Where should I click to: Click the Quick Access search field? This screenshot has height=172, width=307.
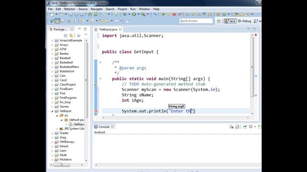point(196,21)
